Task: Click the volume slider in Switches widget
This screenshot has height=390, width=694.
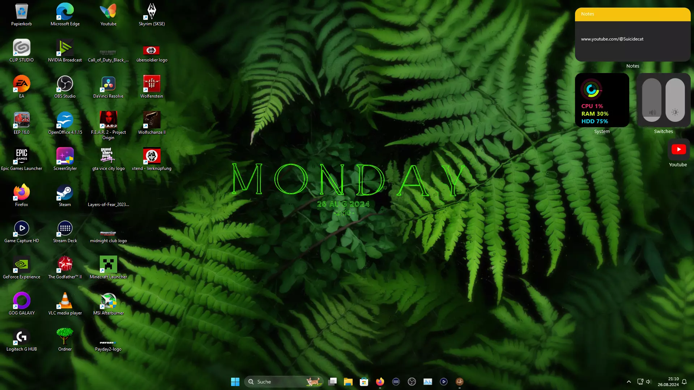Action: click(652, 100)
